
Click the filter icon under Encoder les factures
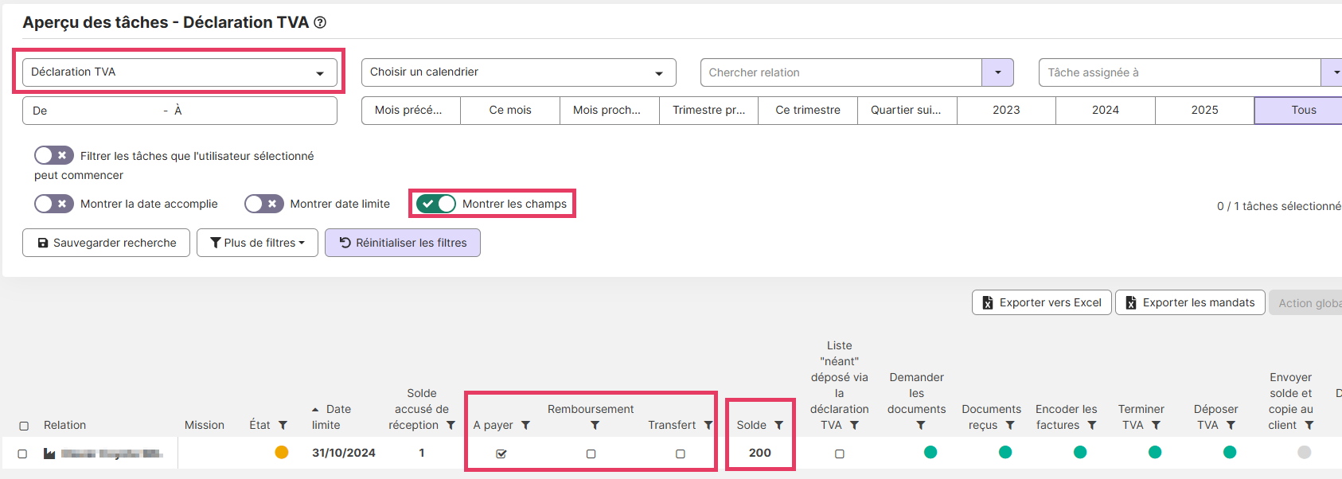(1092, 426)
